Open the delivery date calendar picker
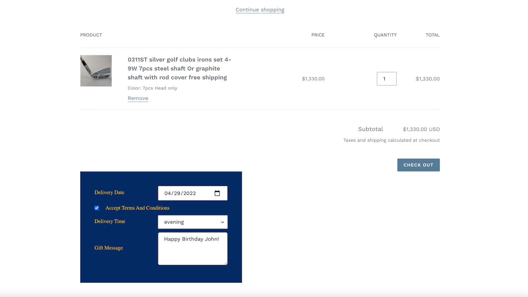 217,193
